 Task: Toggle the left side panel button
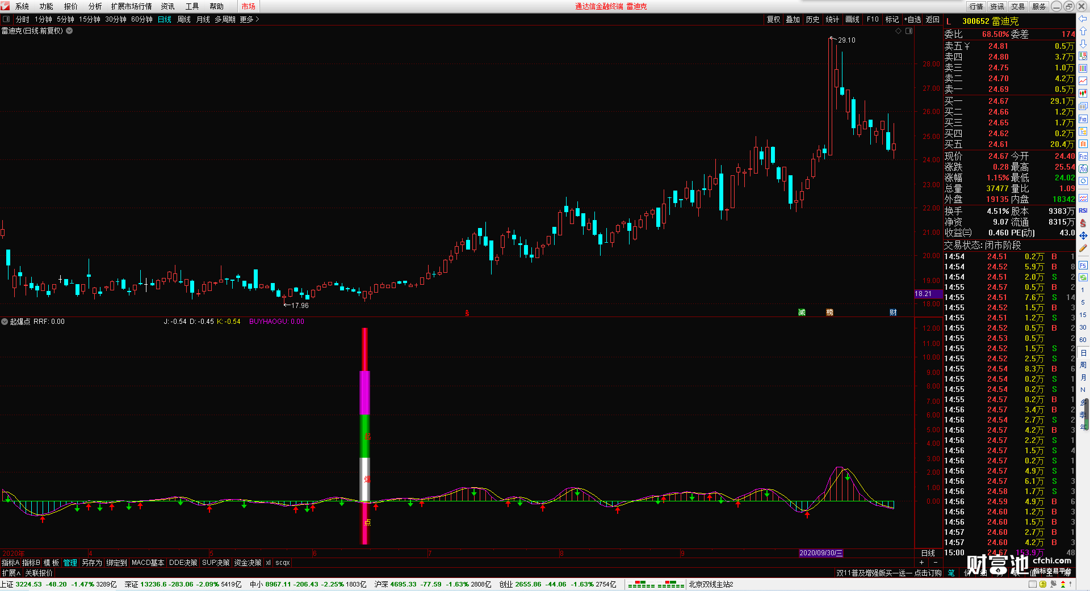(x=6, y=19)
